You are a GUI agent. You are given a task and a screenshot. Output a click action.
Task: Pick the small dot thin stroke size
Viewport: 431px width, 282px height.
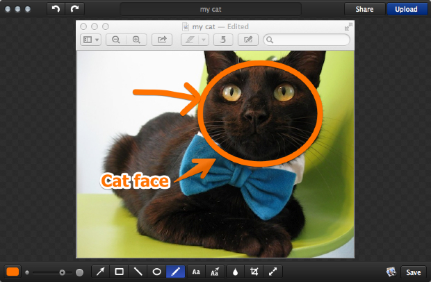pyautogui.click(x=27, y=273)
